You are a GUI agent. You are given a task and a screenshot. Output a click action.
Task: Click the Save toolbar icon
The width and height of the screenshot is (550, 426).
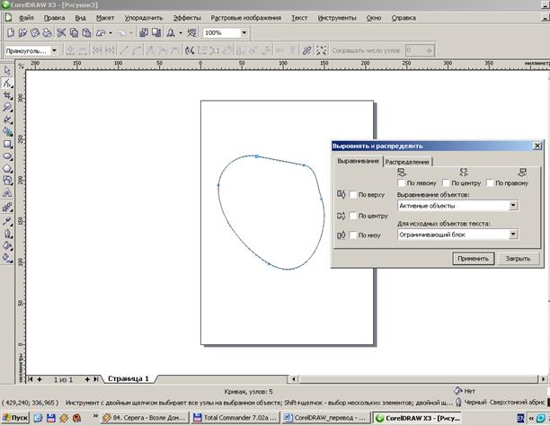pyautogui.click(x=35, y=32)
